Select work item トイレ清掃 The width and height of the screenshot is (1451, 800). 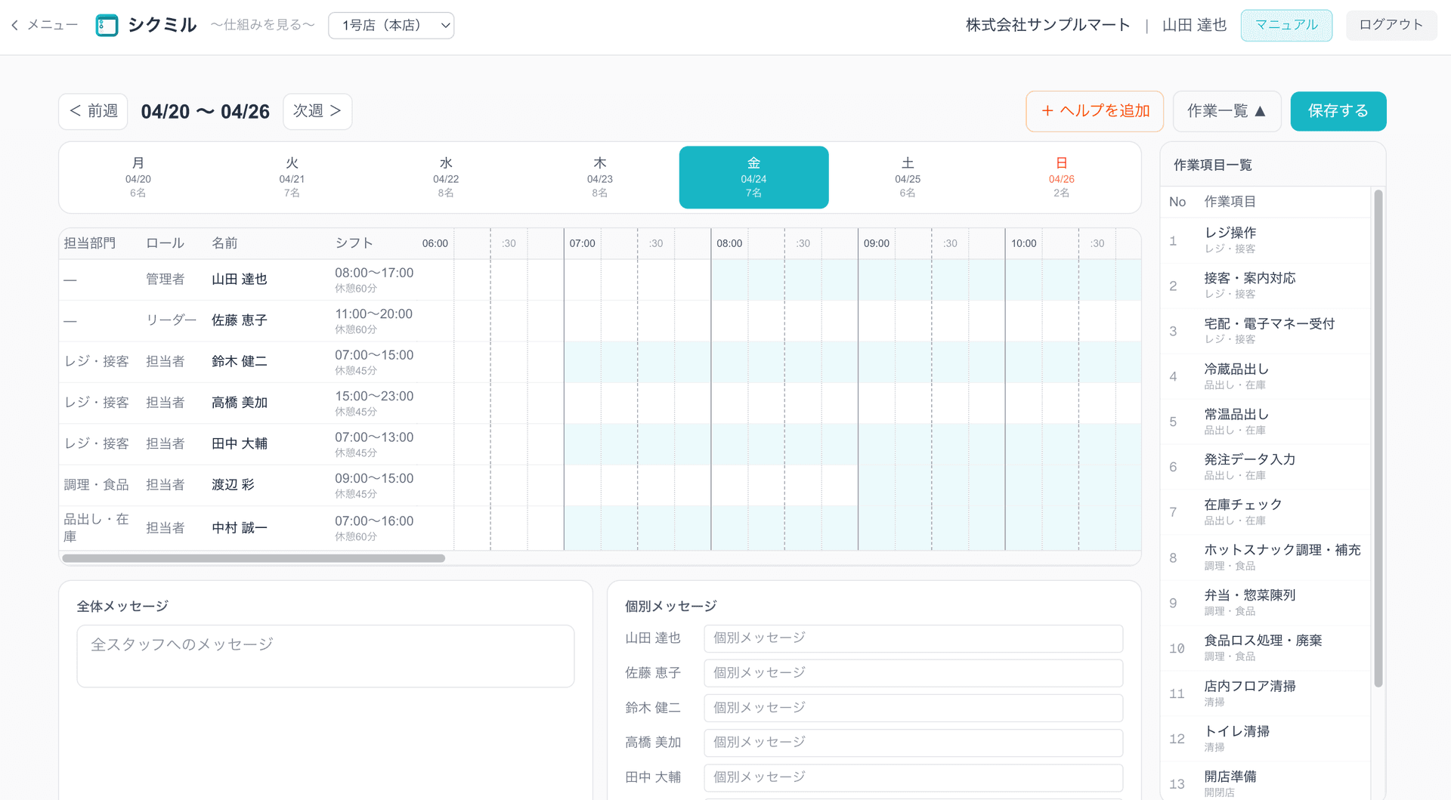pos(1266,739)
